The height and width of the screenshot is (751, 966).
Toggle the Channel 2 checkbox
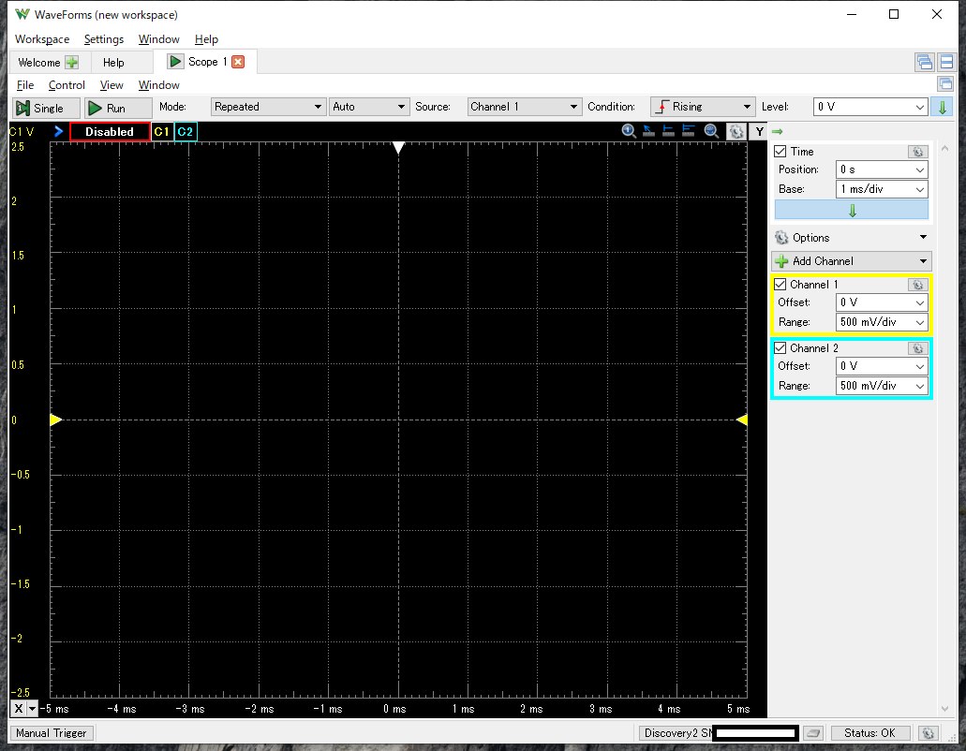click(x=780, y=348)
